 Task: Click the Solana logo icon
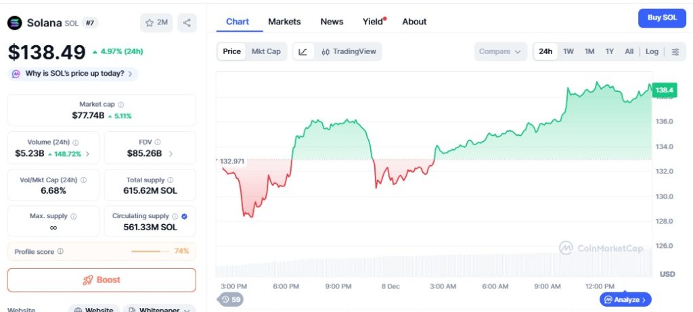click(x=15, y=22)
